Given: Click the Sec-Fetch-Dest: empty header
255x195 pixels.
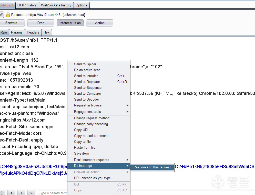Looking at the screenshot, I should pos(22,140).
